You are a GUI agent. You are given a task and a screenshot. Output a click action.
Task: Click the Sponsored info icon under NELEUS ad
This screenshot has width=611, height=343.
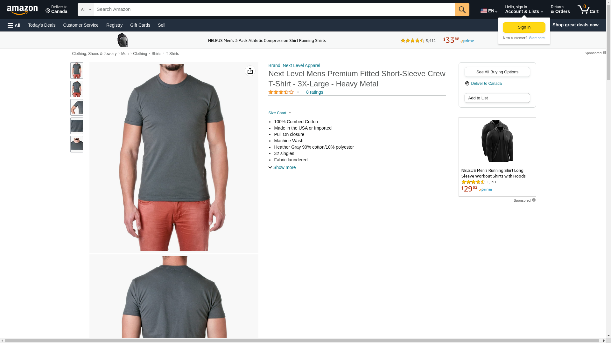pos(534,200)
